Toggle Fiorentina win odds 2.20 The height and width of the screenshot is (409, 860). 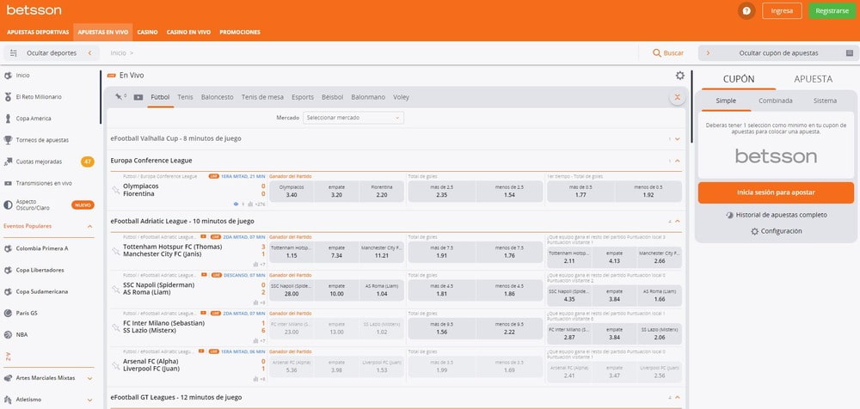(383, 192)
